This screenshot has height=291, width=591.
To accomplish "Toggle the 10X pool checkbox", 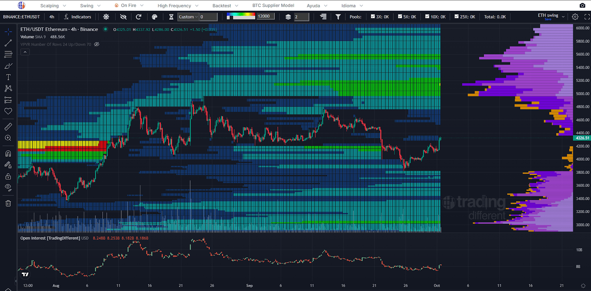I will [x=427, y=16].
